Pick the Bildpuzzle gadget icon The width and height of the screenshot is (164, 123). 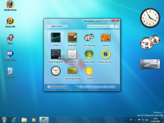tap(72, 38)
